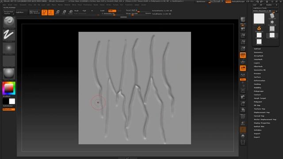Click the Xpose icon
This screenshot has height=159, width=283.
point(243,143)
